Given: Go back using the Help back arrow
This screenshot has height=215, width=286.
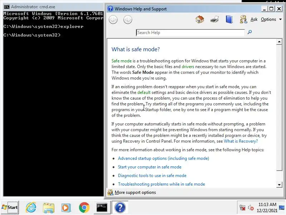Looking at the screenshot, I should point(113,20).
